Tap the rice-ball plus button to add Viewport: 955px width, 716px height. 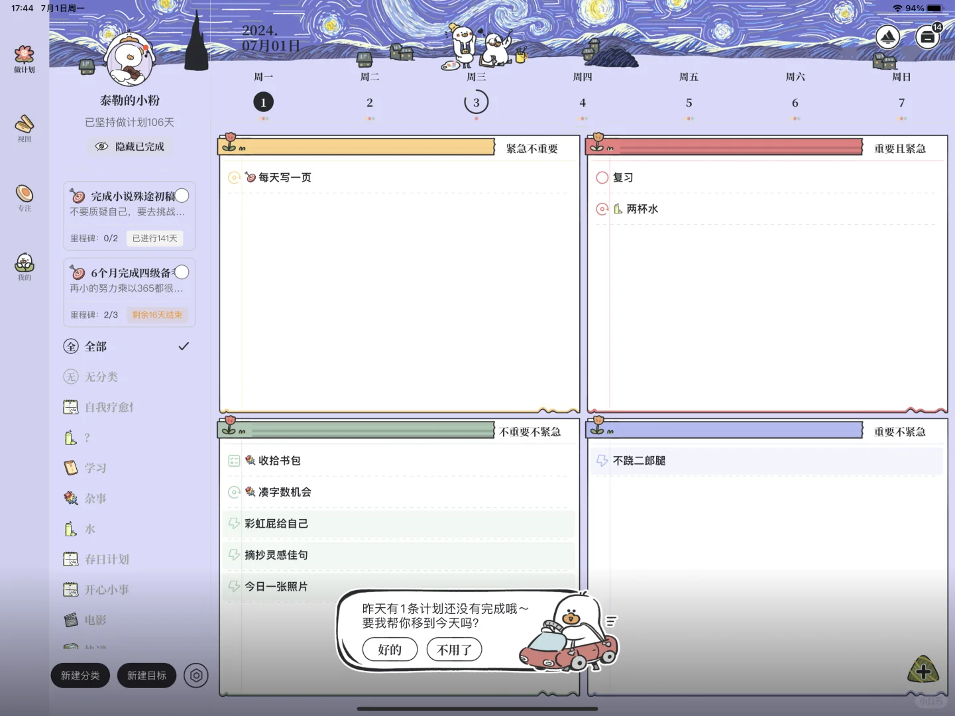(x=923, y=671)
